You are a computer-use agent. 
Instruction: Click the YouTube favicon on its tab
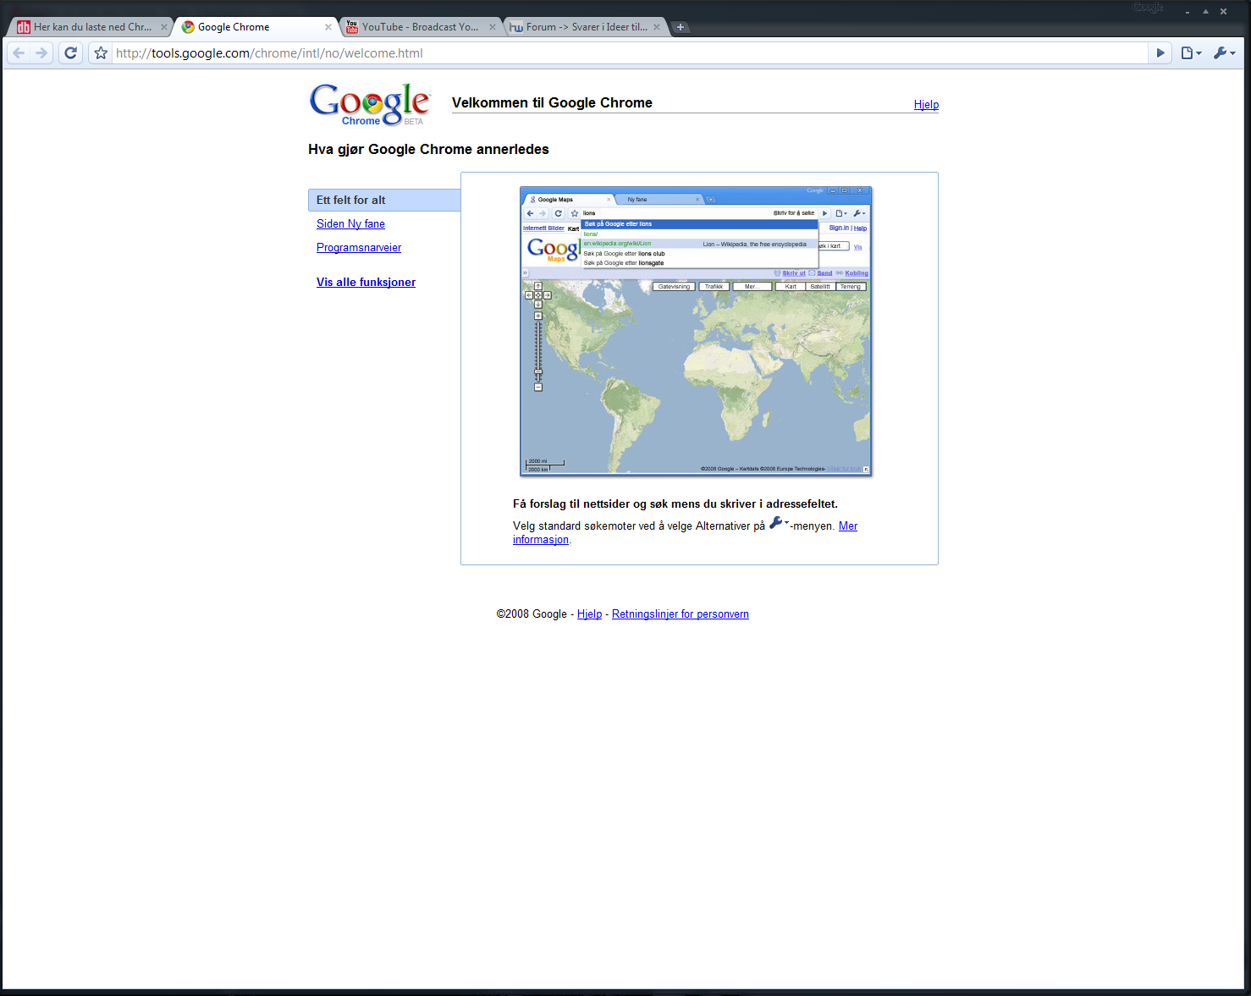click(x=352, y=27)
